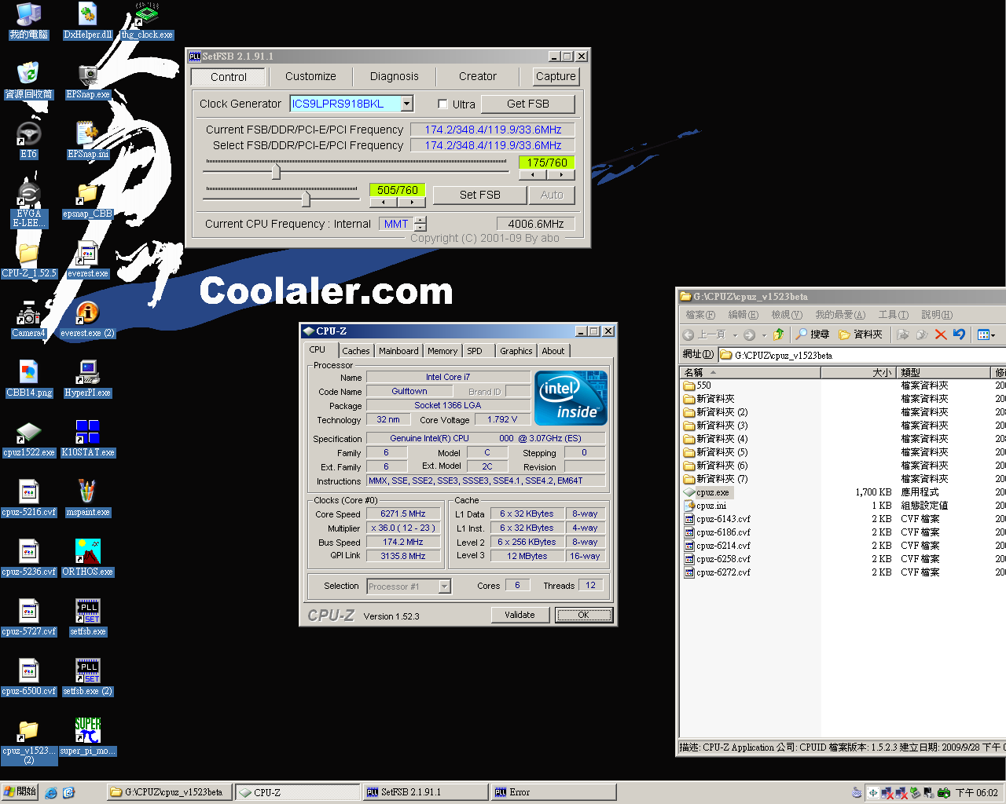This screenshot has width=1006, height=804.
Task: Click Explorer's Back button
Action: click(x=705, y=334)
